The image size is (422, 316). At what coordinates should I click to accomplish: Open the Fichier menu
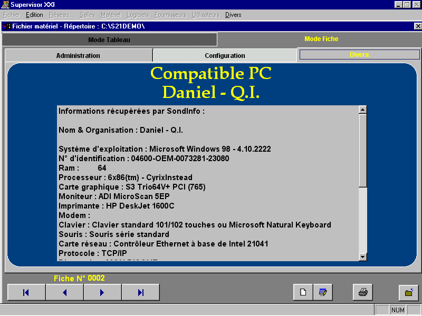click(12, 15)
